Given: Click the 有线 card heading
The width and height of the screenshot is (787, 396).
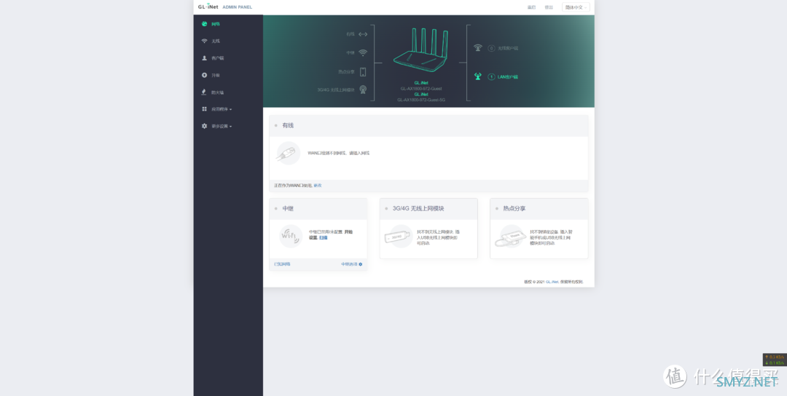Looking at the screenshot, I should [288, 125].
